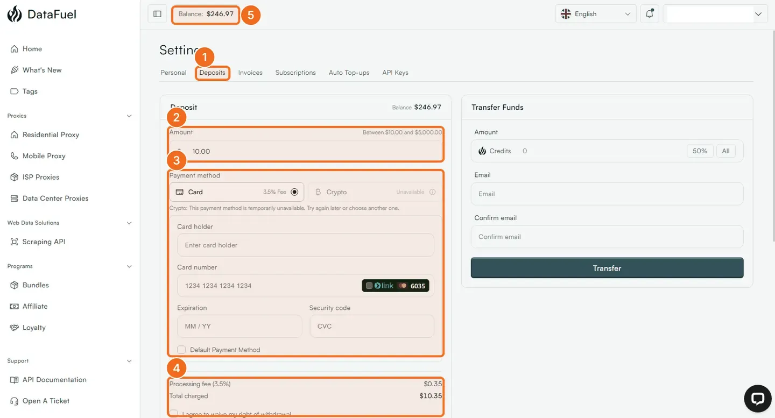Click the Bundles package icon
The height and width of the screenshot is (418, 775).
pyautogui.click(x=15, y=285)
